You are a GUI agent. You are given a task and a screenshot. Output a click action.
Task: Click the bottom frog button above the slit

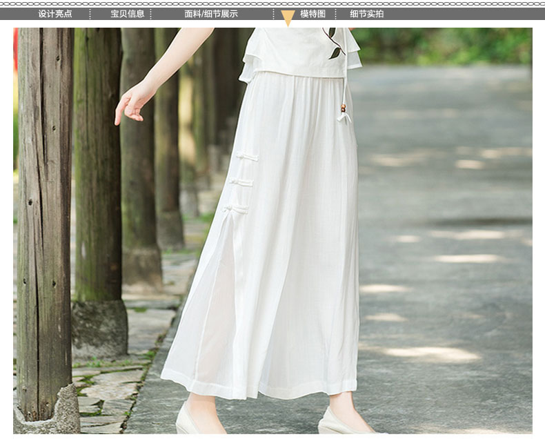(x=236, y=207)
